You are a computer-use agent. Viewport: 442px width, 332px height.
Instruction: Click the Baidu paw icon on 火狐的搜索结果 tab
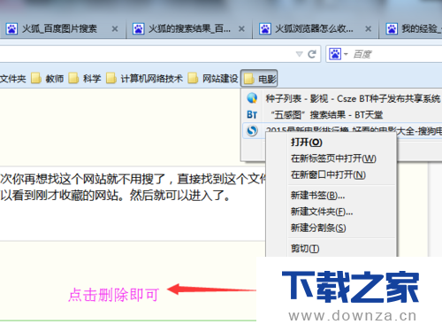[139, 29]
